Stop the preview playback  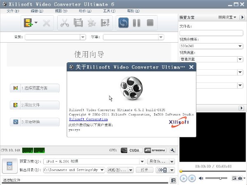click(192, 178)
